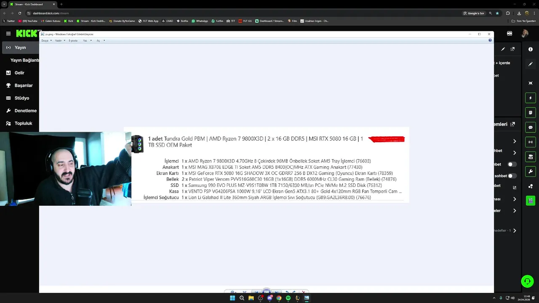Click the KCK badge icon near avatar

(510, 33)
